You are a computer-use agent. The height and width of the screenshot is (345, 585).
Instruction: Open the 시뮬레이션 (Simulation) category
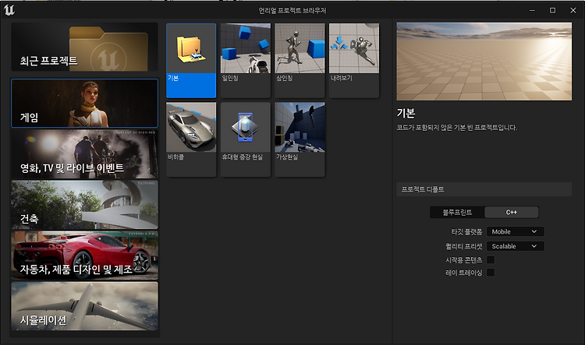click(x=85, y=306)
